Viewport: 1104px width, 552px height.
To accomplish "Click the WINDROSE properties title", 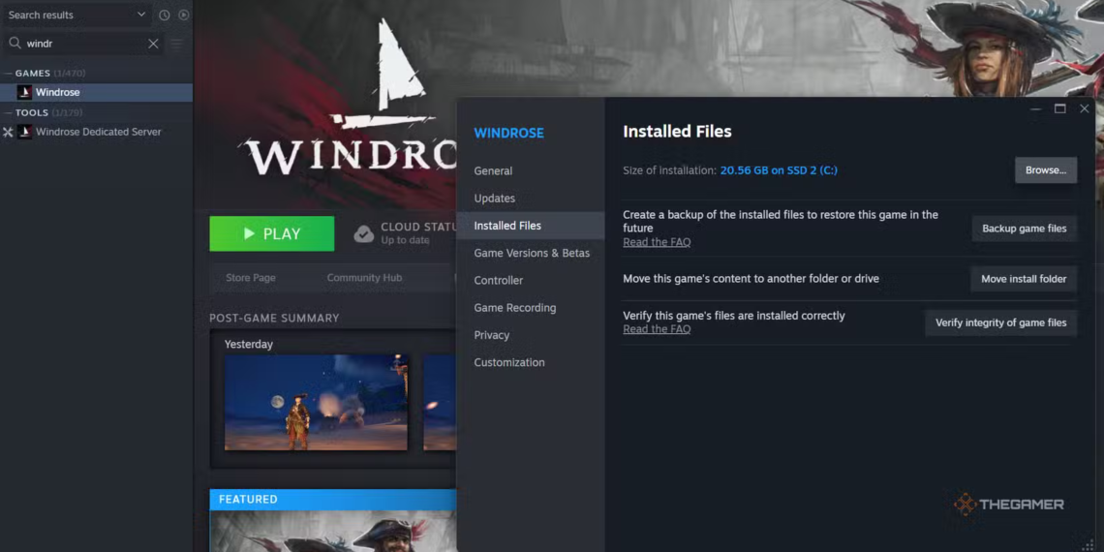I will [x=508, y=133].
